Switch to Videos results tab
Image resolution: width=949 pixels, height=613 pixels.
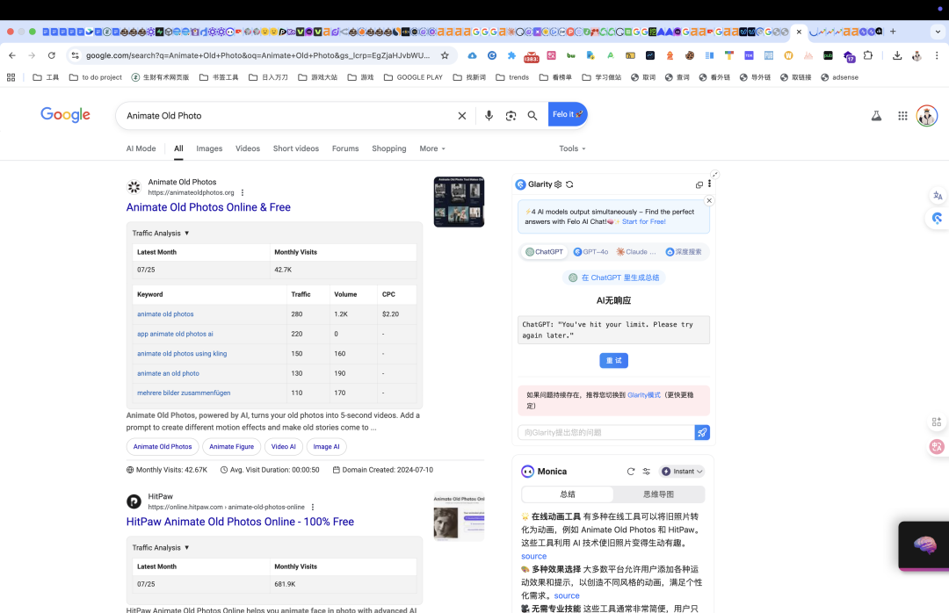coord(248,148)
